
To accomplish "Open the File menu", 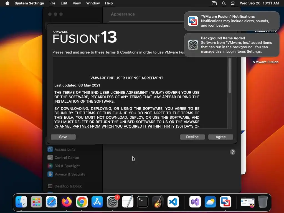I will pos(52,3).
